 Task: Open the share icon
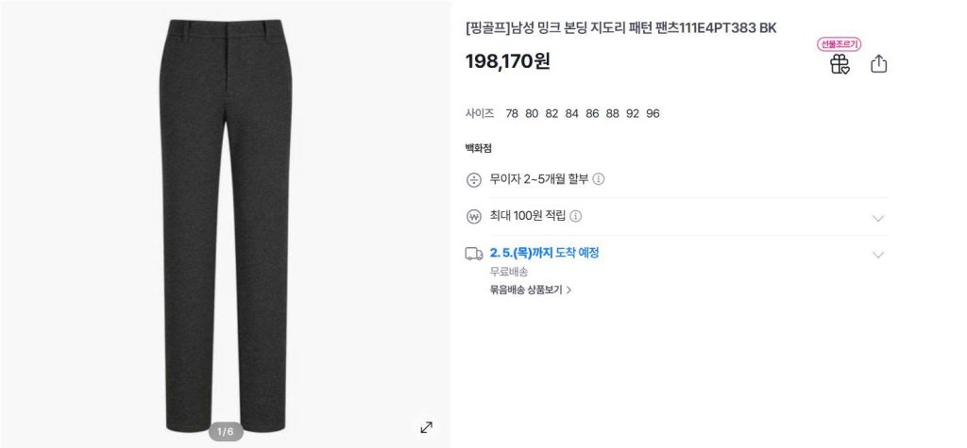pos(879,64)
